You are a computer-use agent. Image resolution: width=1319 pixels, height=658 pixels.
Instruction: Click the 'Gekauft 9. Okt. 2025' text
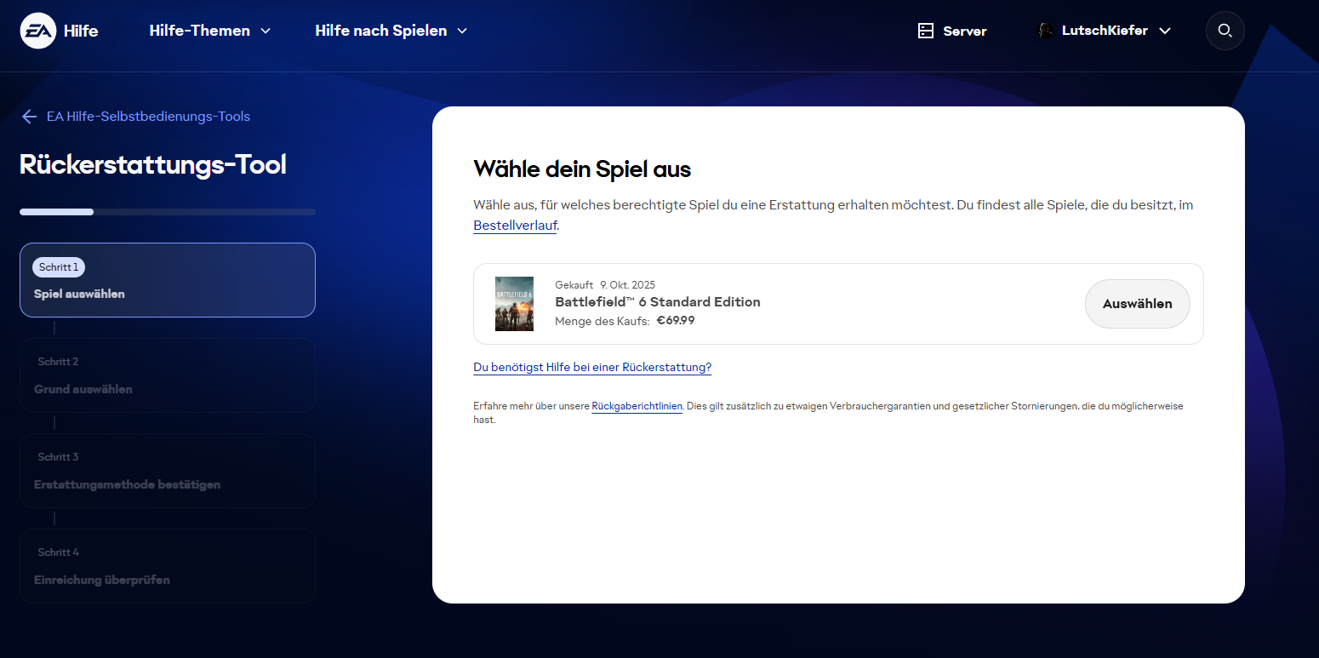pyautogui.click(x=605, y=285)
